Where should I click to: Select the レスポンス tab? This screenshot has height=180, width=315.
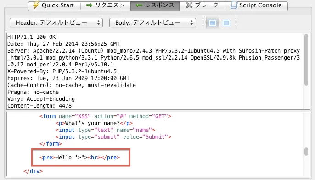pos(155,5)
